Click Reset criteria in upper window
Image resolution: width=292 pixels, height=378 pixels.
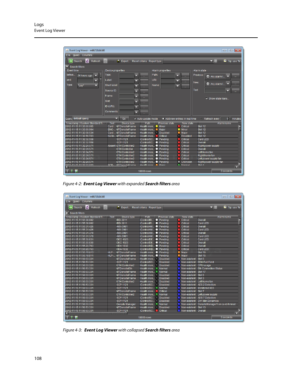click(139, 61)
